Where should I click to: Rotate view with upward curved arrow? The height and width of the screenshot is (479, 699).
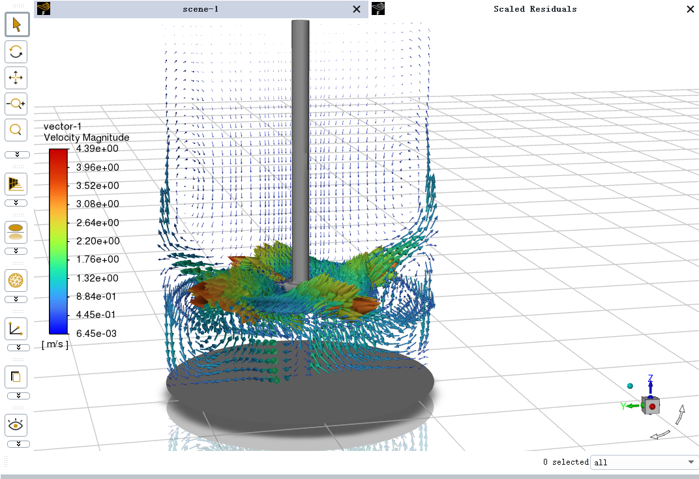(680, 414)
